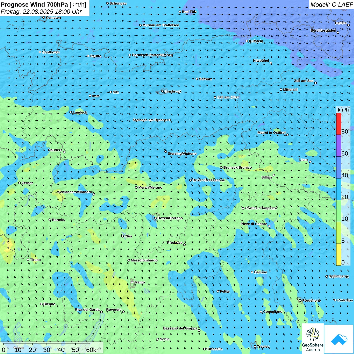Select the Kempten city label
Viewport: 354px width, 354px height.
pyautogui.click(x=53, y=17)
